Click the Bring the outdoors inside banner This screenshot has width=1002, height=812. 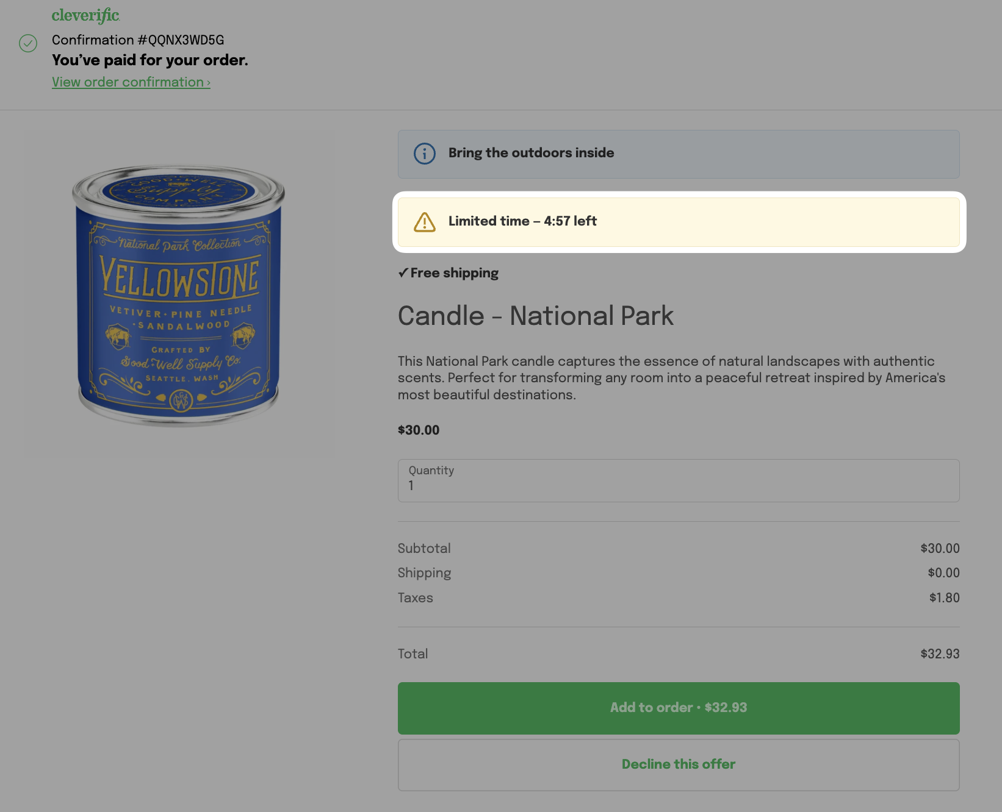point(679,154)
